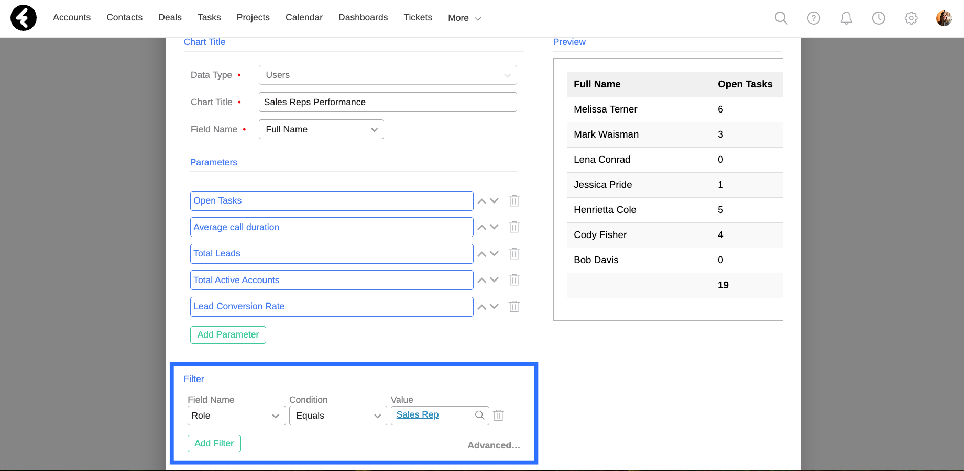Go to Tasks tab

coord(209,17)
